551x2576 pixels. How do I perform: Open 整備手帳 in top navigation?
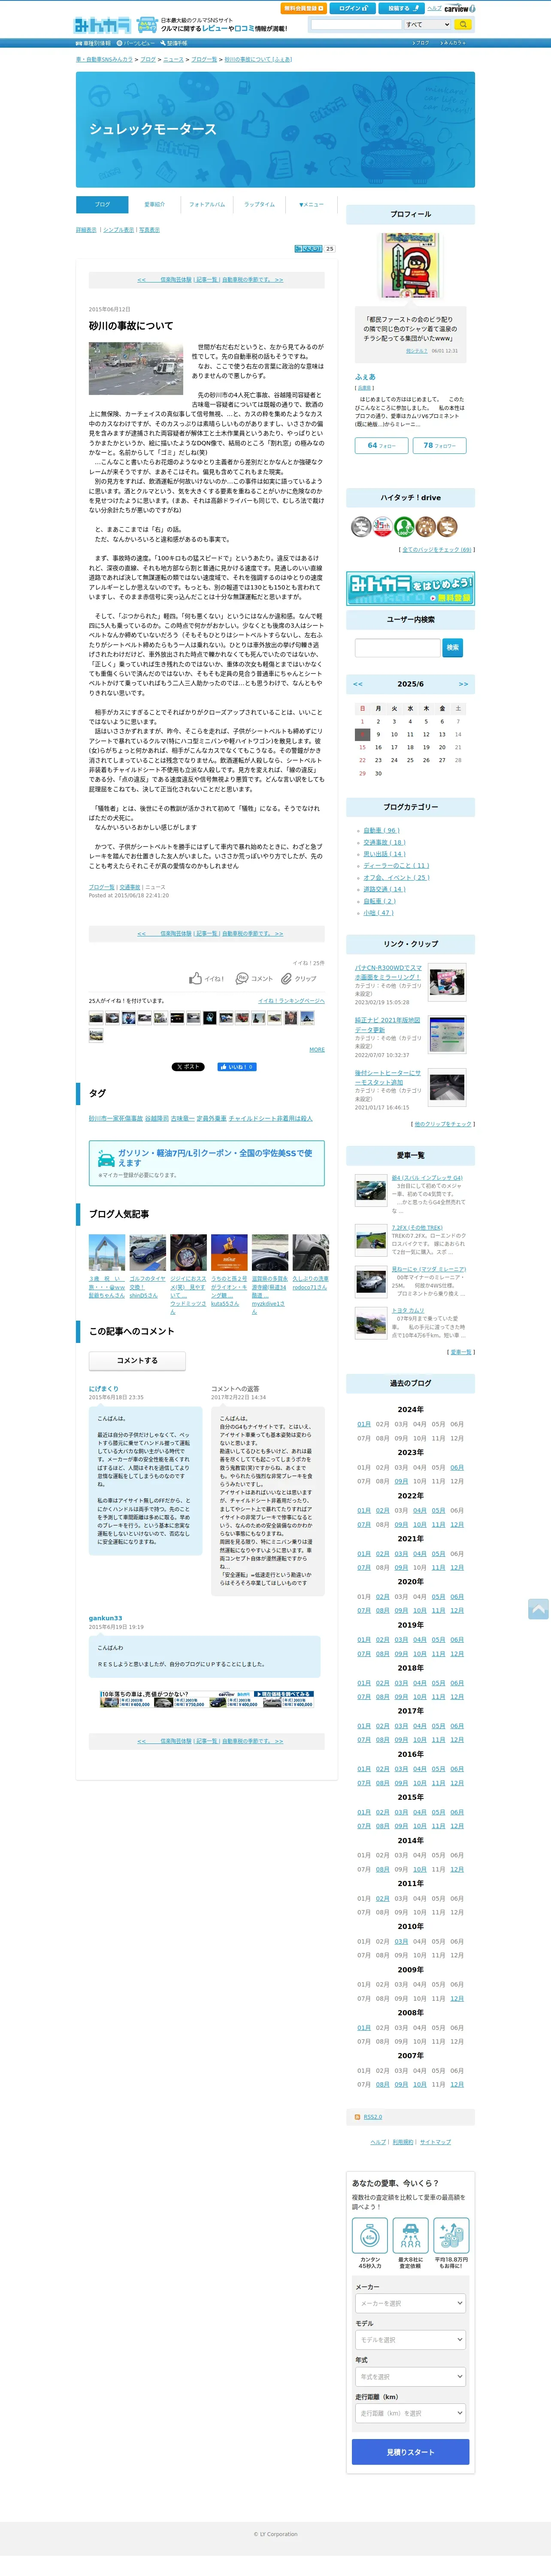174,43
